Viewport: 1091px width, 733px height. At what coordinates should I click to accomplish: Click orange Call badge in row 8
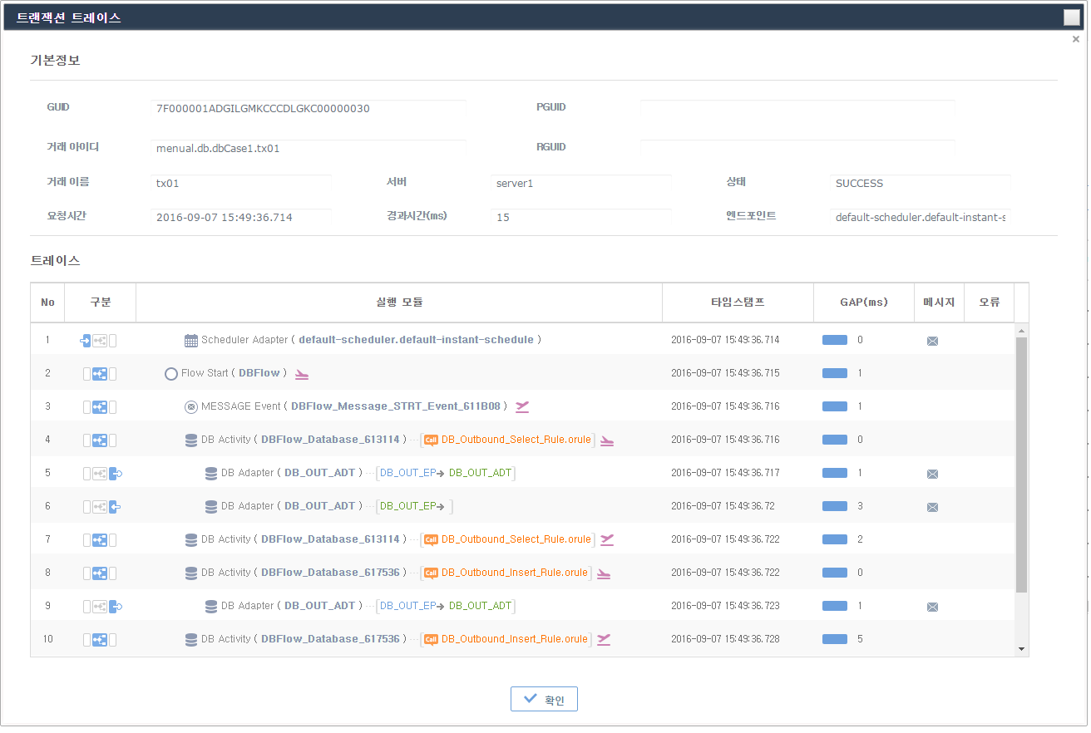[431, 573]
